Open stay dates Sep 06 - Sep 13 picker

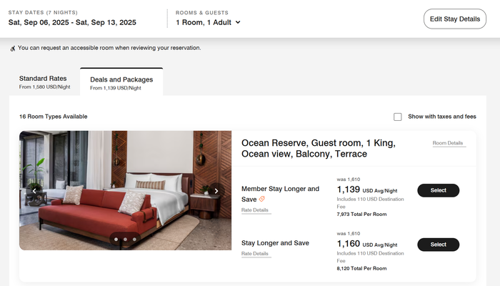[x=72, y=22]
